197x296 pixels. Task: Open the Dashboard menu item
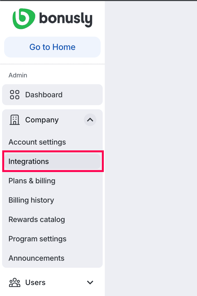click(x=44, y=95)
